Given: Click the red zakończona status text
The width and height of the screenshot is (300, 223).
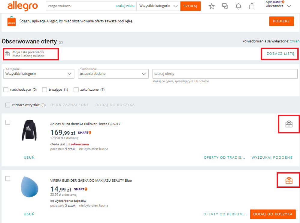Looking at the screenshot, I should pos(80,144).
